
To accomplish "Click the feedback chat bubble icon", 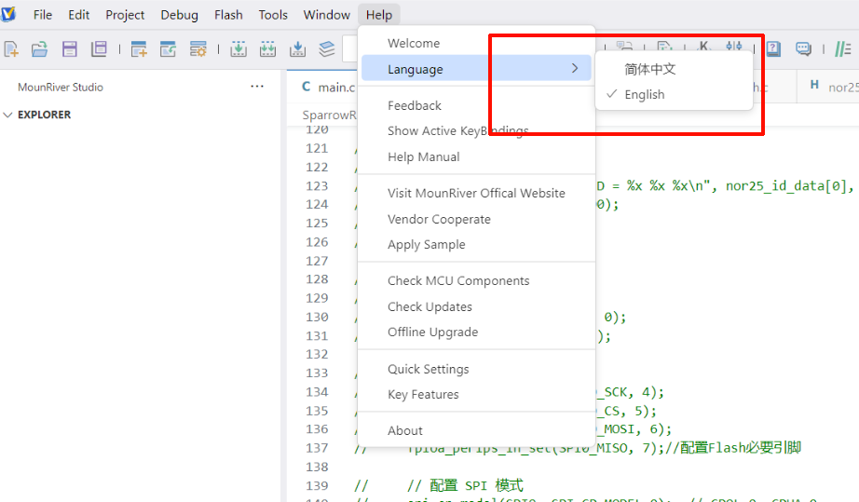I will click(802, 49).
